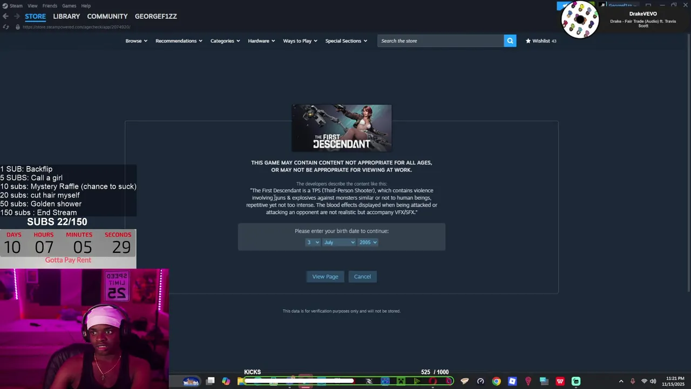The image size is (691, 389).
Task: Click the 'Gotta Pay Rent' timer caption
Action: coord(68,260)
